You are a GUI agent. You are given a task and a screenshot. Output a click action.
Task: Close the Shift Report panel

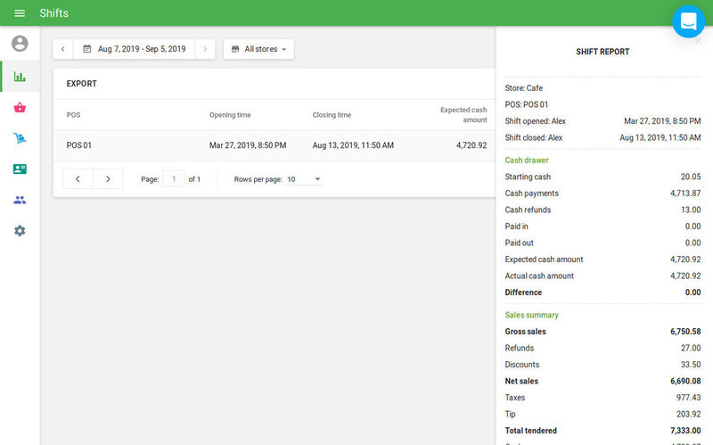[x=699, y=41]
